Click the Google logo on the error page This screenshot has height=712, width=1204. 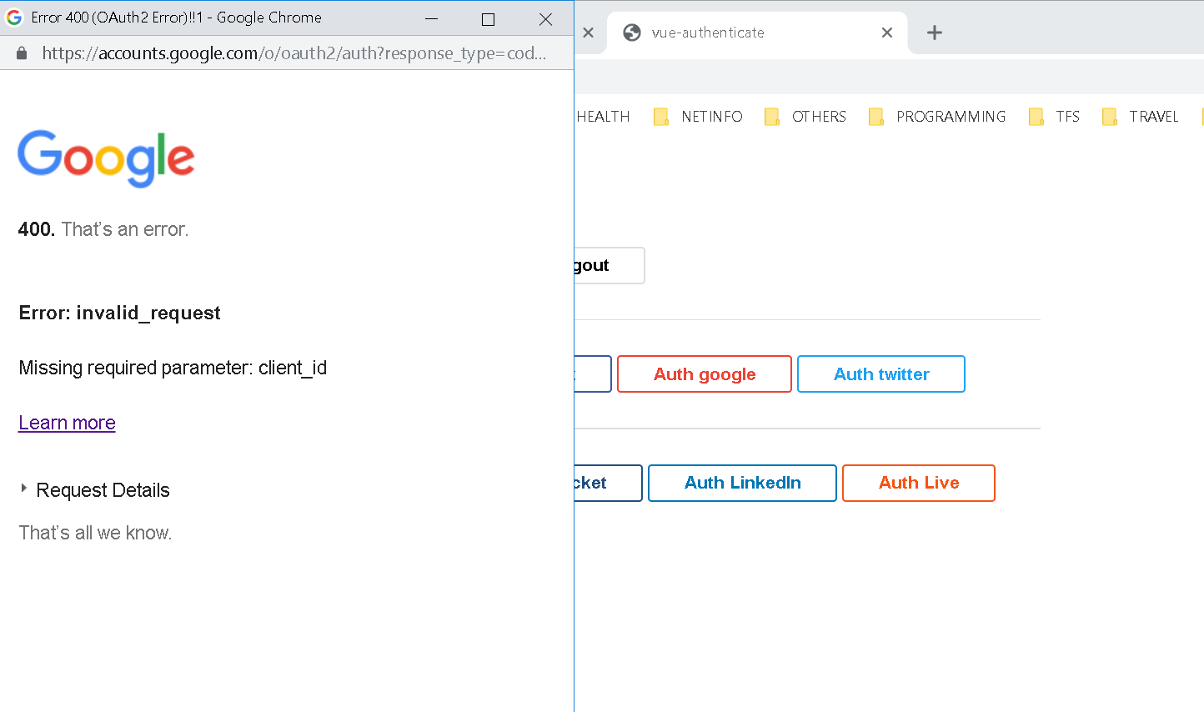coord(106,159)
